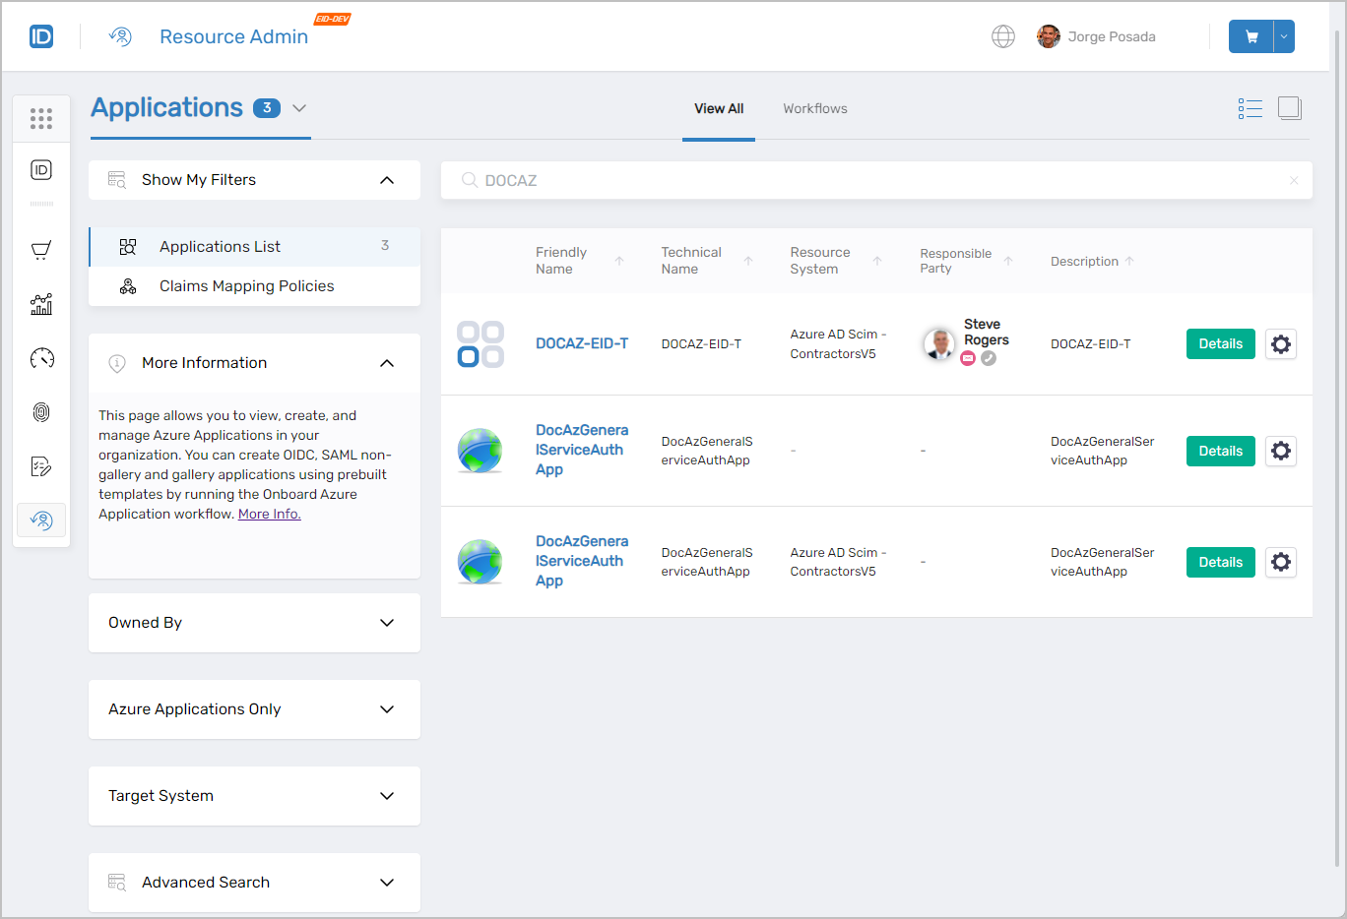This screenshot has width=1347, height=919.
Task: Open the More Info link
Action: coord(268,513)
